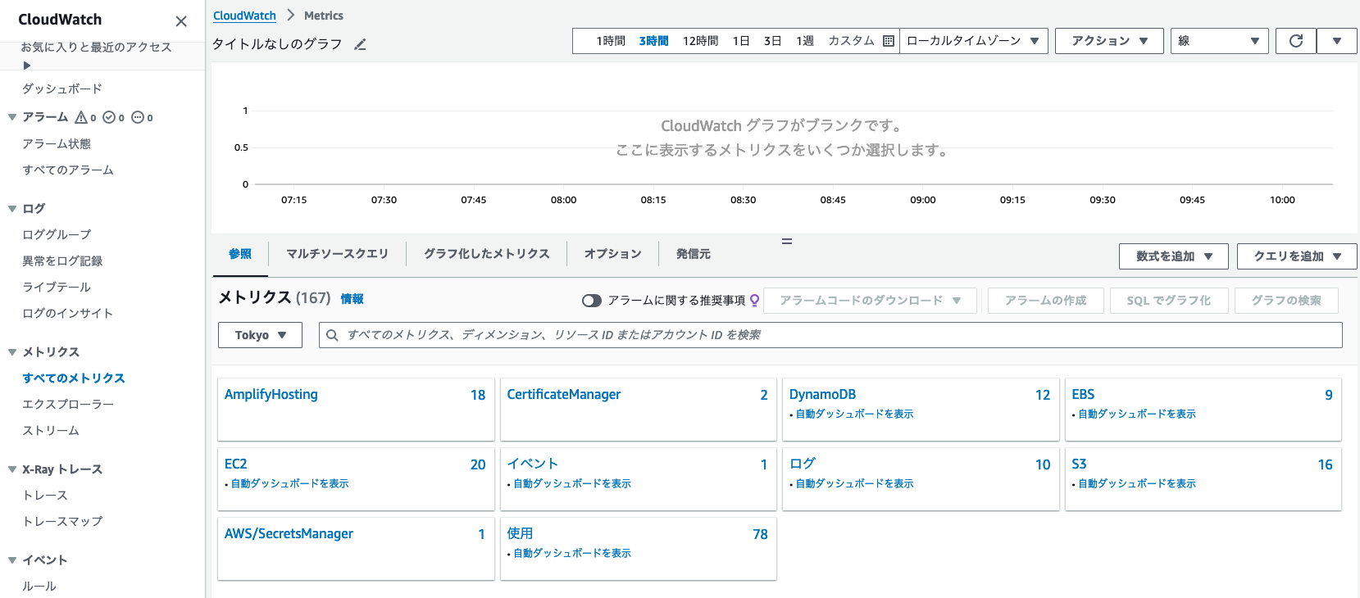Open 数式を追加 dropdown

[1173, 256]
